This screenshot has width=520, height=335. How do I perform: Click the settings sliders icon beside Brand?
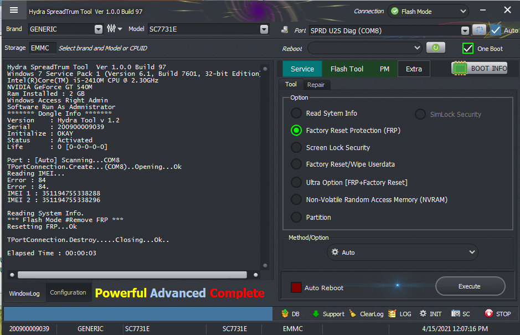click(111, 29)
